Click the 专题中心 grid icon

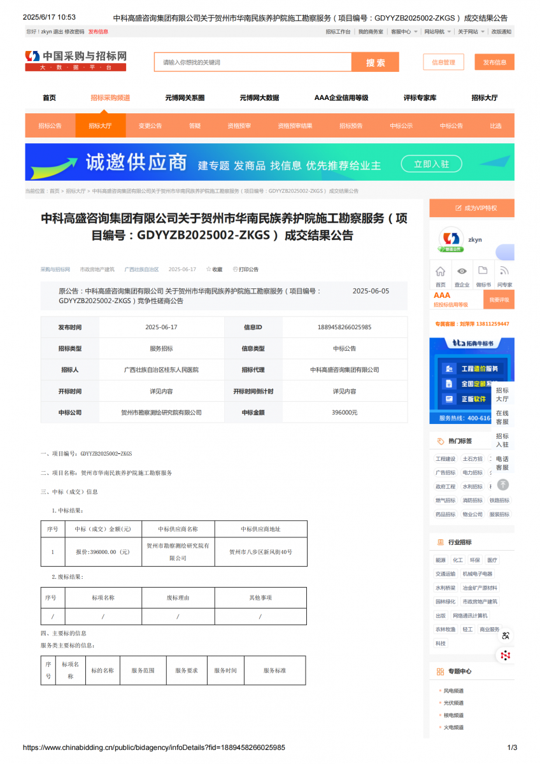441,672
